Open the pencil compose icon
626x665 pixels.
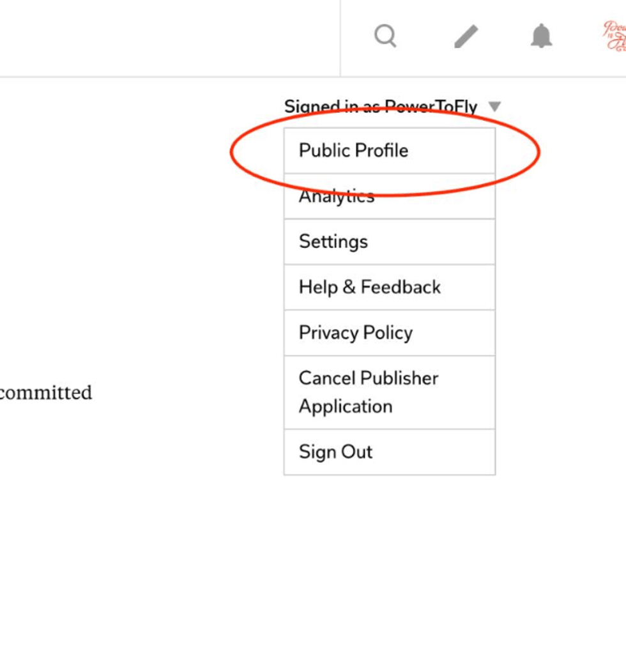466,36
